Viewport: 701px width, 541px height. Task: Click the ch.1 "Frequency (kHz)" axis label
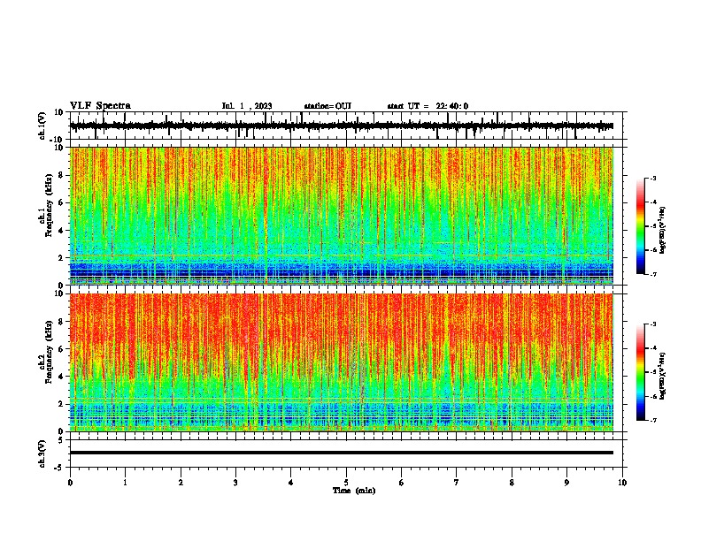click(49, 205)
